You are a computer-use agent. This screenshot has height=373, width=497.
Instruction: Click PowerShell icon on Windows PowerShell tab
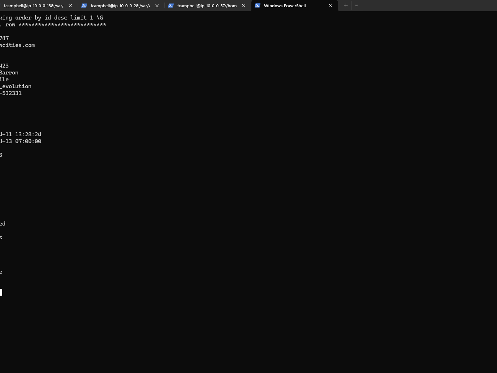click(x=258, y=6)
